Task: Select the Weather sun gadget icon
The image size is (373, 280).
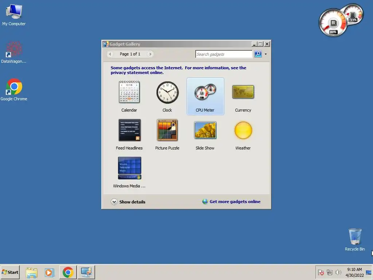Action: (243, 130)
